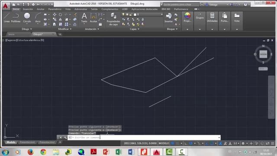Toggle grid display in status bar
Image resolution: width=277 pixels, height=156 pixels.
[173, 143]
